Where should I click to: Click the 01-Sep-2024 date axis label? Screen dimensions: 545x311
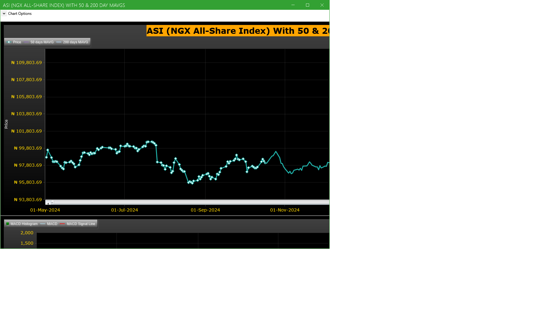[x=205, y=210]
